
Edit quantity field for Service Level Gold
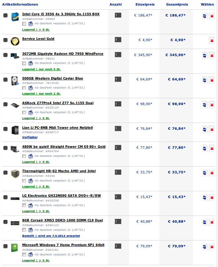(x=118, y=40)
